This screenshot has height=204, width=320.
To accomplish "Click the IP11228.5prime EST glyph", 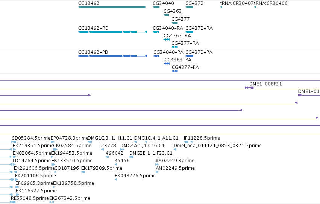I will point(188,142).
